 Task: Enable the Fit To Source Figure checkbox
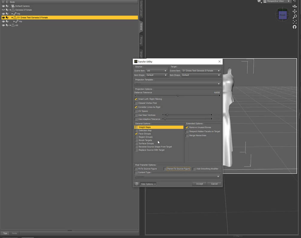point(136,169)
